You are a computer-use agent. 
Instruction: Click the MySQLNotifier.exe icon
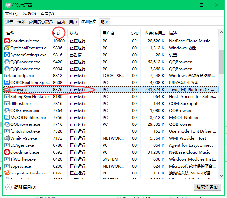pyautogui.click(x=7, y=117)
